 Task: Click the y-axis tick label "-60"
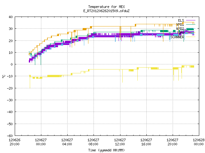pos(10,136)
